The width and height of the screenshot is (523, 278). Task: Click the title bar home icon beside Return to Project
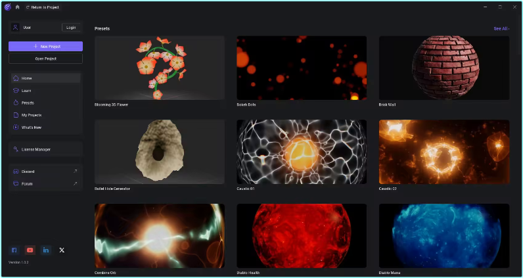pyautogui.click(x=17, y=7)
